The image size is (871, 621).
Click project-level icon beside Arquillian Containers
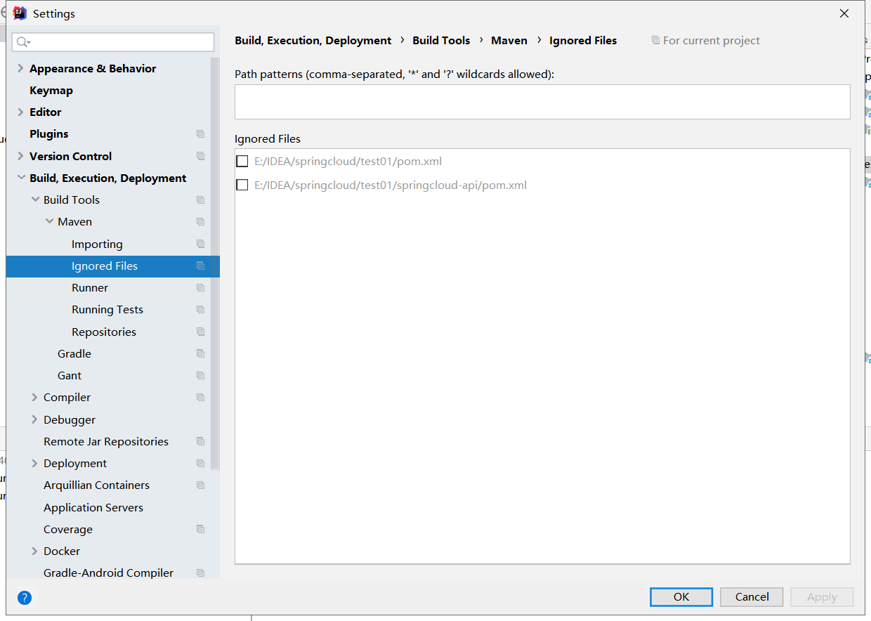(x=201, y=485)
